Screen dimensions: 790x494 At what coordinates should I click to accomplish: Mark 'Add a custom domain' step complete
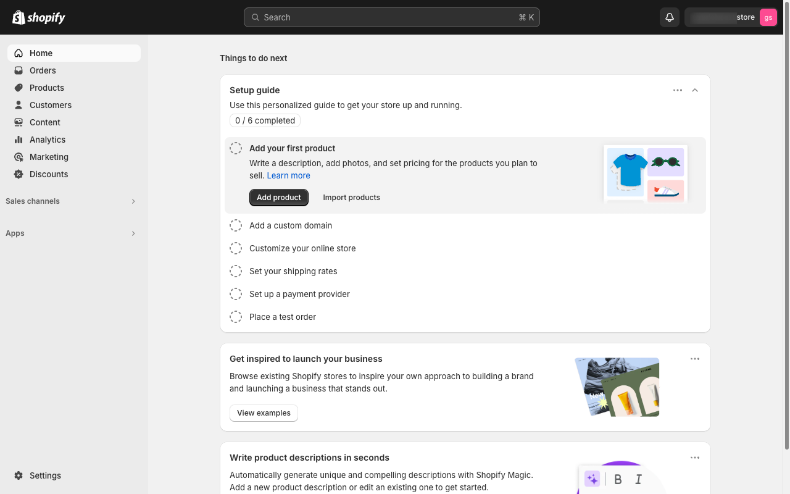click(x=236, y=225)
